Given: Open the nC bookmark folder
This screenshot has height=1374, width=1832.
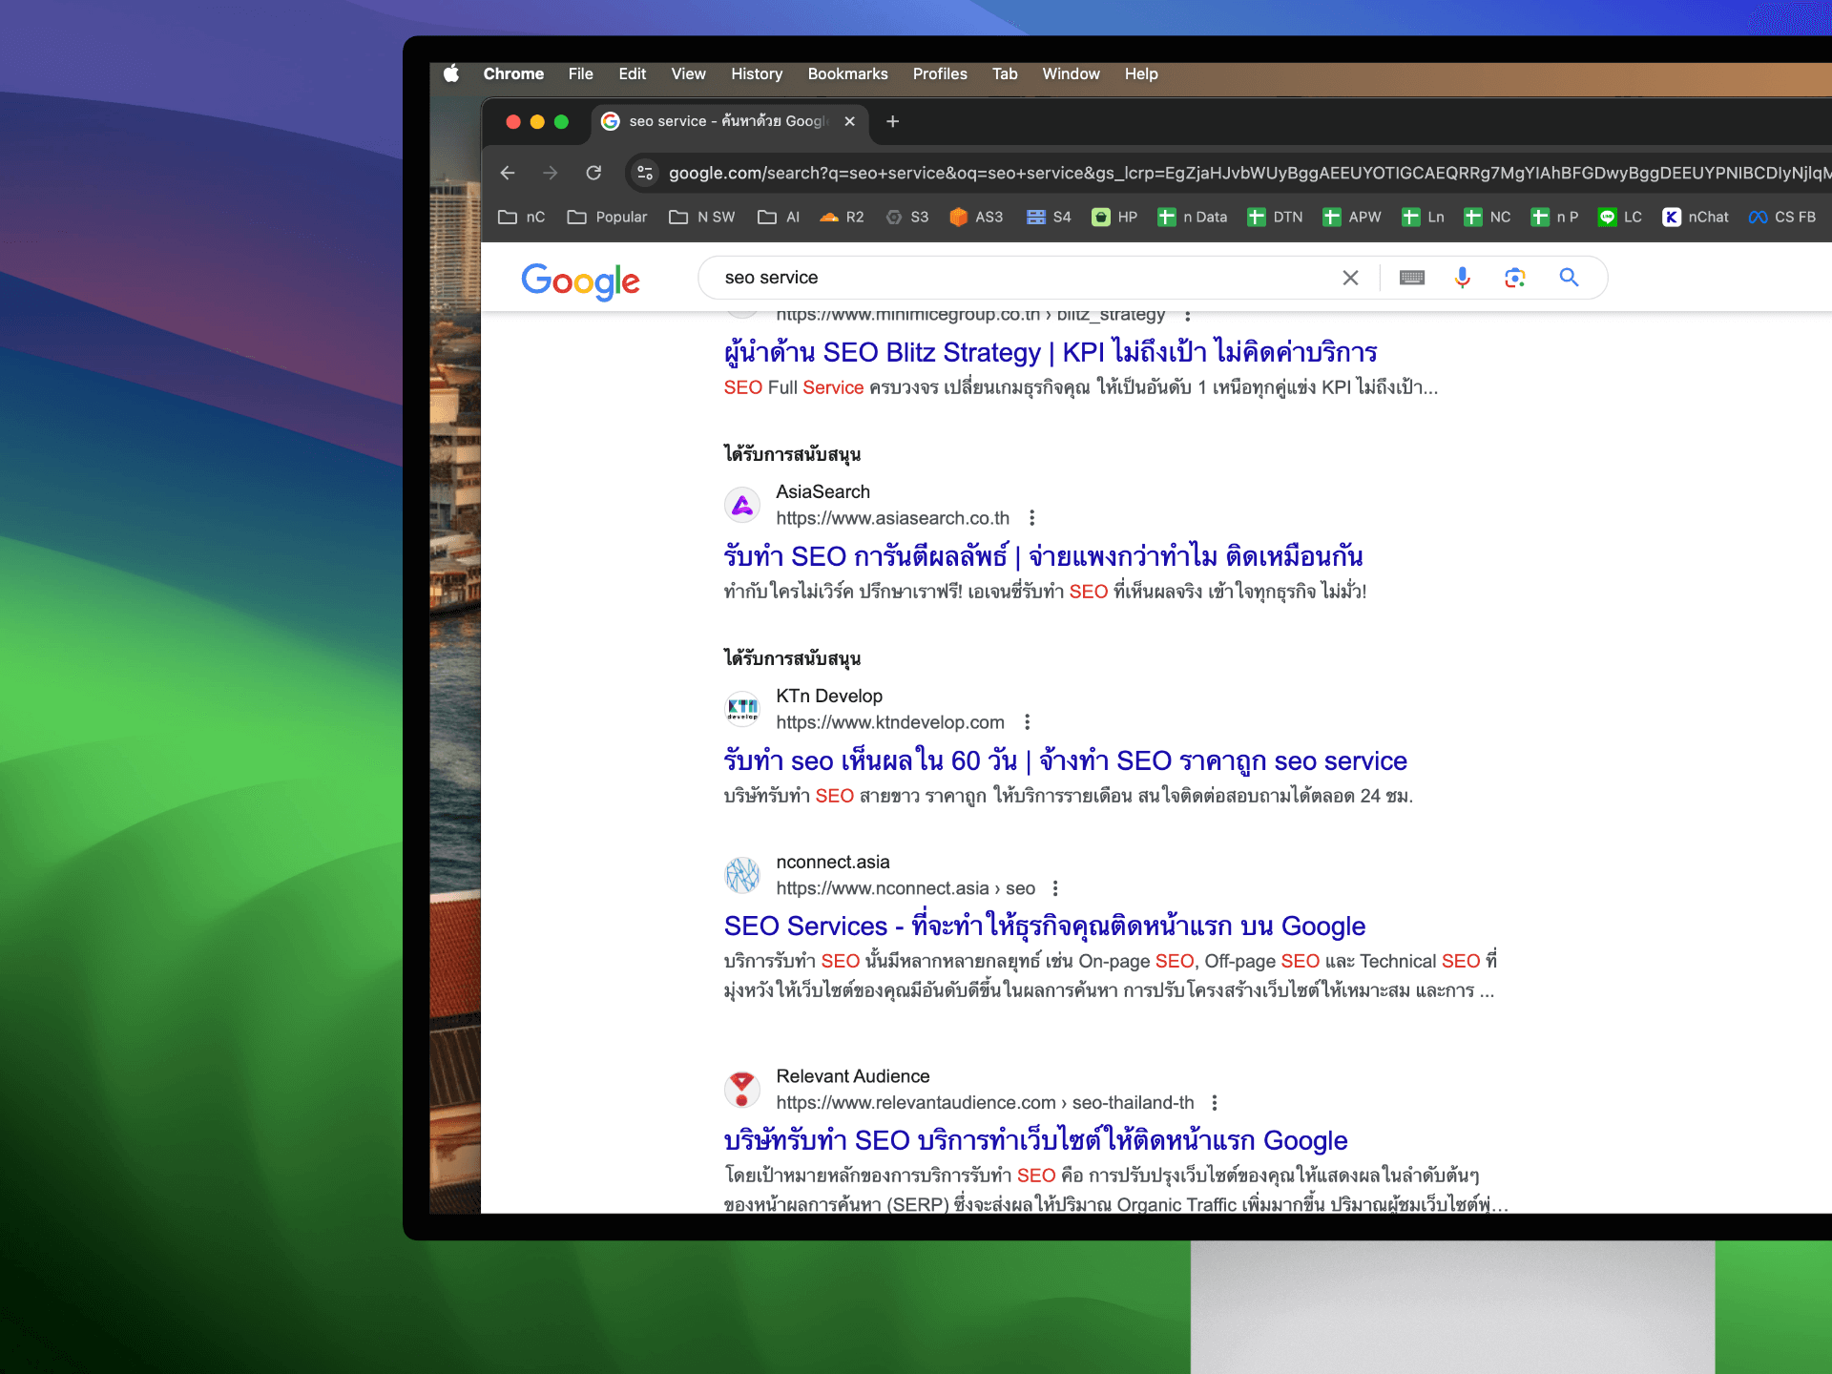Looking at the screenshot, I should 521,218.
